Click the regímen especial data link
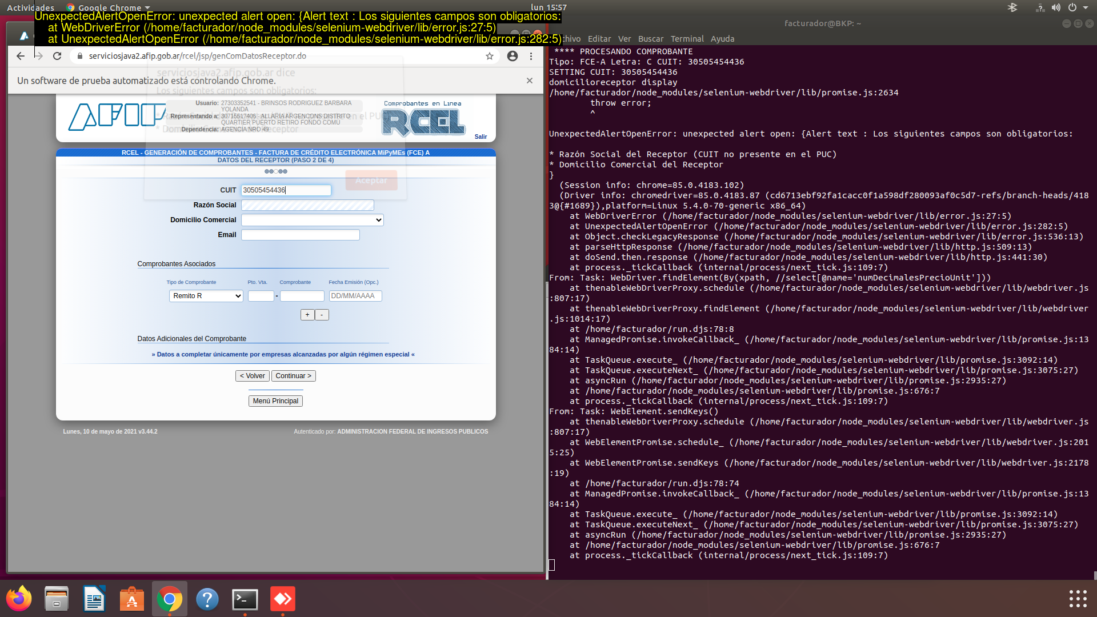This screenshot has width=1097, height=617. (283, 354)
